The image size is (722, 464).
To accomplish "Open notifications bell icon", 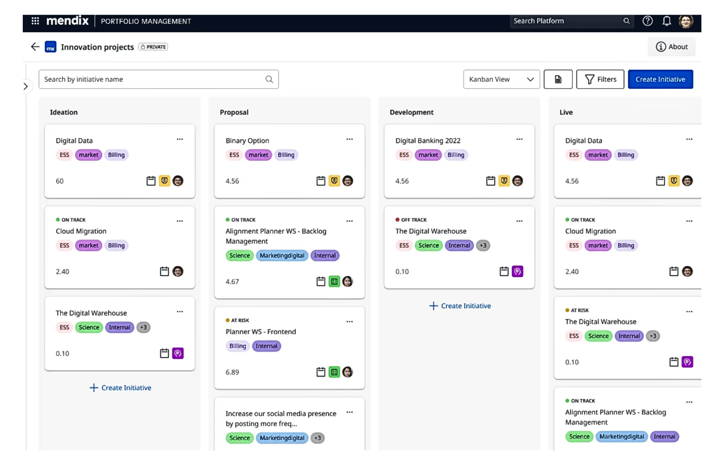I will (x=666, y=21).
